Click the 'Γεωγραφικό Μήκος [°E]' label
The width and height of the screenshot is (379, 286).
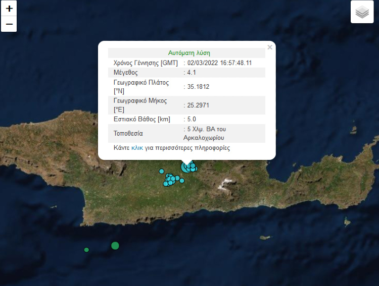click(x=140, y=105)
